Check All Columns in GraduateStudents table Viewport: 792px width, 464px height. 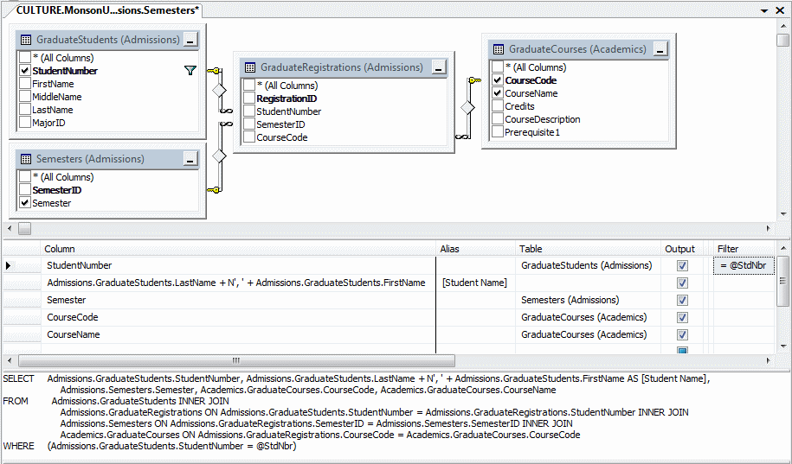click(25, 58)
